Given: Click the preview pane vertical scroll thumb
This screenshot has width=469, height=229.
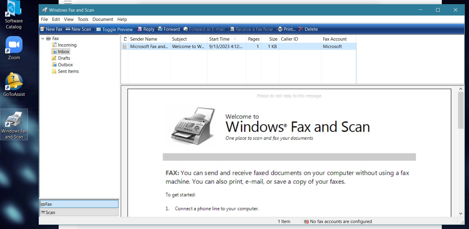Looking at the screenshot, I should point(461,110).
